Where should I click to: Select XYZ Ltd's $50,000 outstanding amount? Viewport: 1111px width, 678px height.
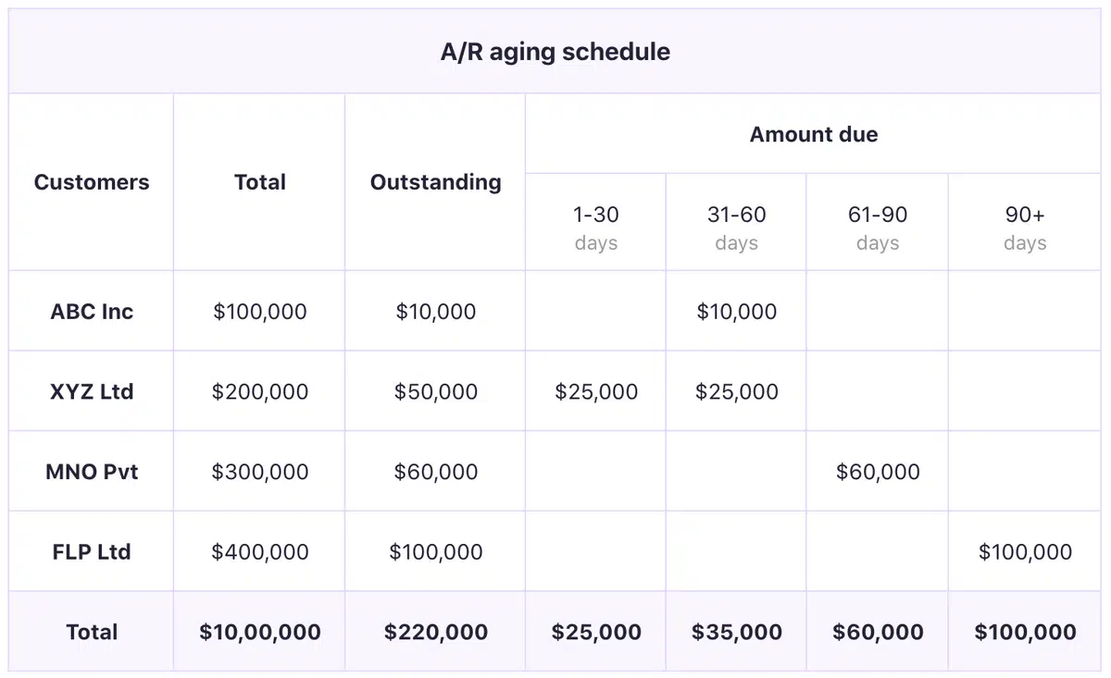[x=435, y=391]
